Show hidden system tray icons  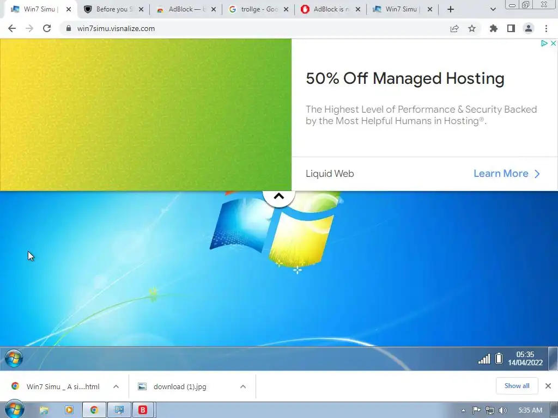(463, 410)
